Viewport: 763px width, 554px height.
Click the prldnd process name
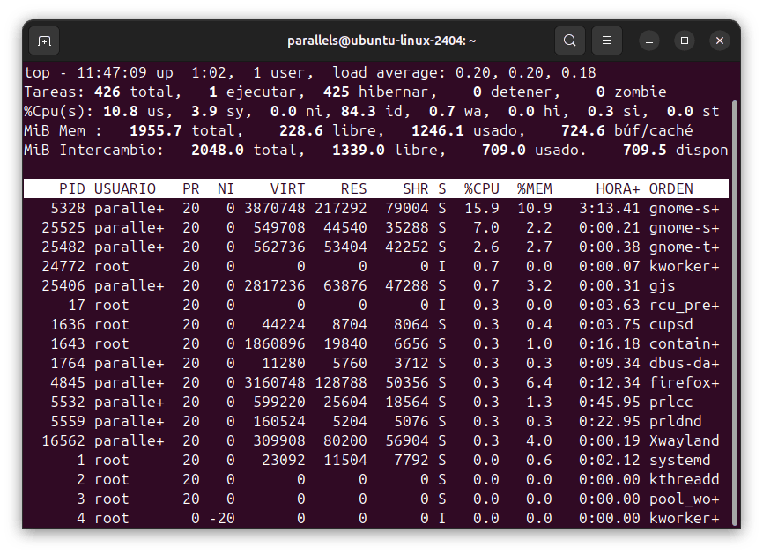tap(676, 421)
